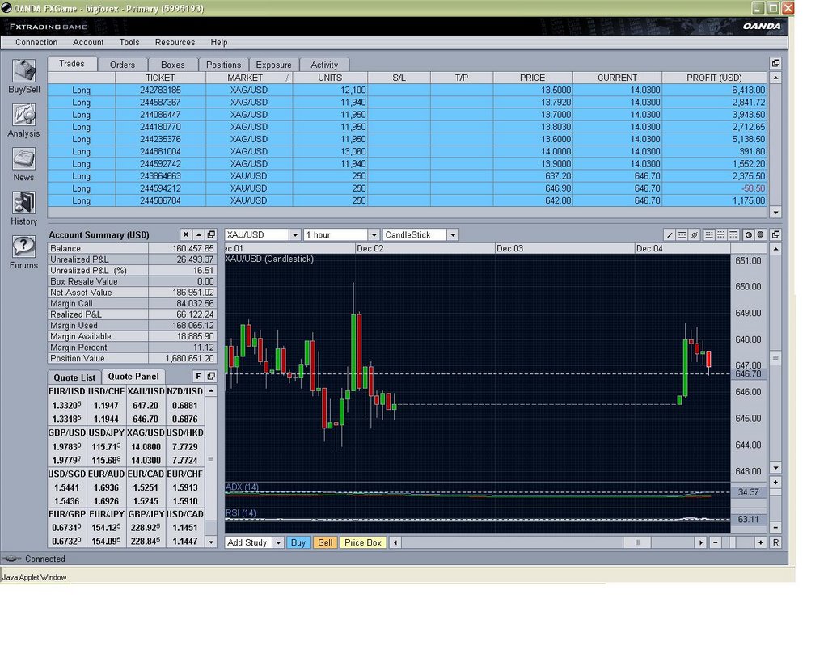Detach the trades table panel
Screen dimensions: 828x662
775,63
